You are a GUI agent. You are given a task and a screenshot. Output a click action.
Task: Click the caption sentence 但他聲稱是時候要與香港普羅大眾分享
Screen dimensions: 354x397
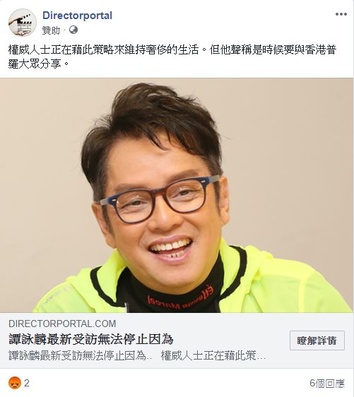172,57
